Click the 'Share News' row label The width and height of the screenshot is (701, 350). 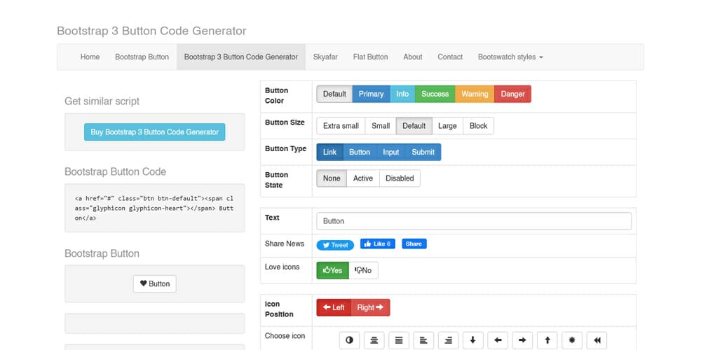tap(285, 244)
